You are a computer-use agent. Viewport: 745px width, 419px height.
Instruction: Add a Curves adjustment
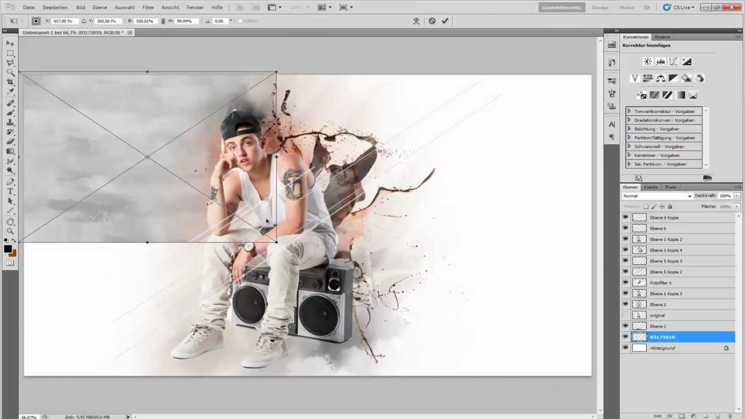[x=673, y=62]
